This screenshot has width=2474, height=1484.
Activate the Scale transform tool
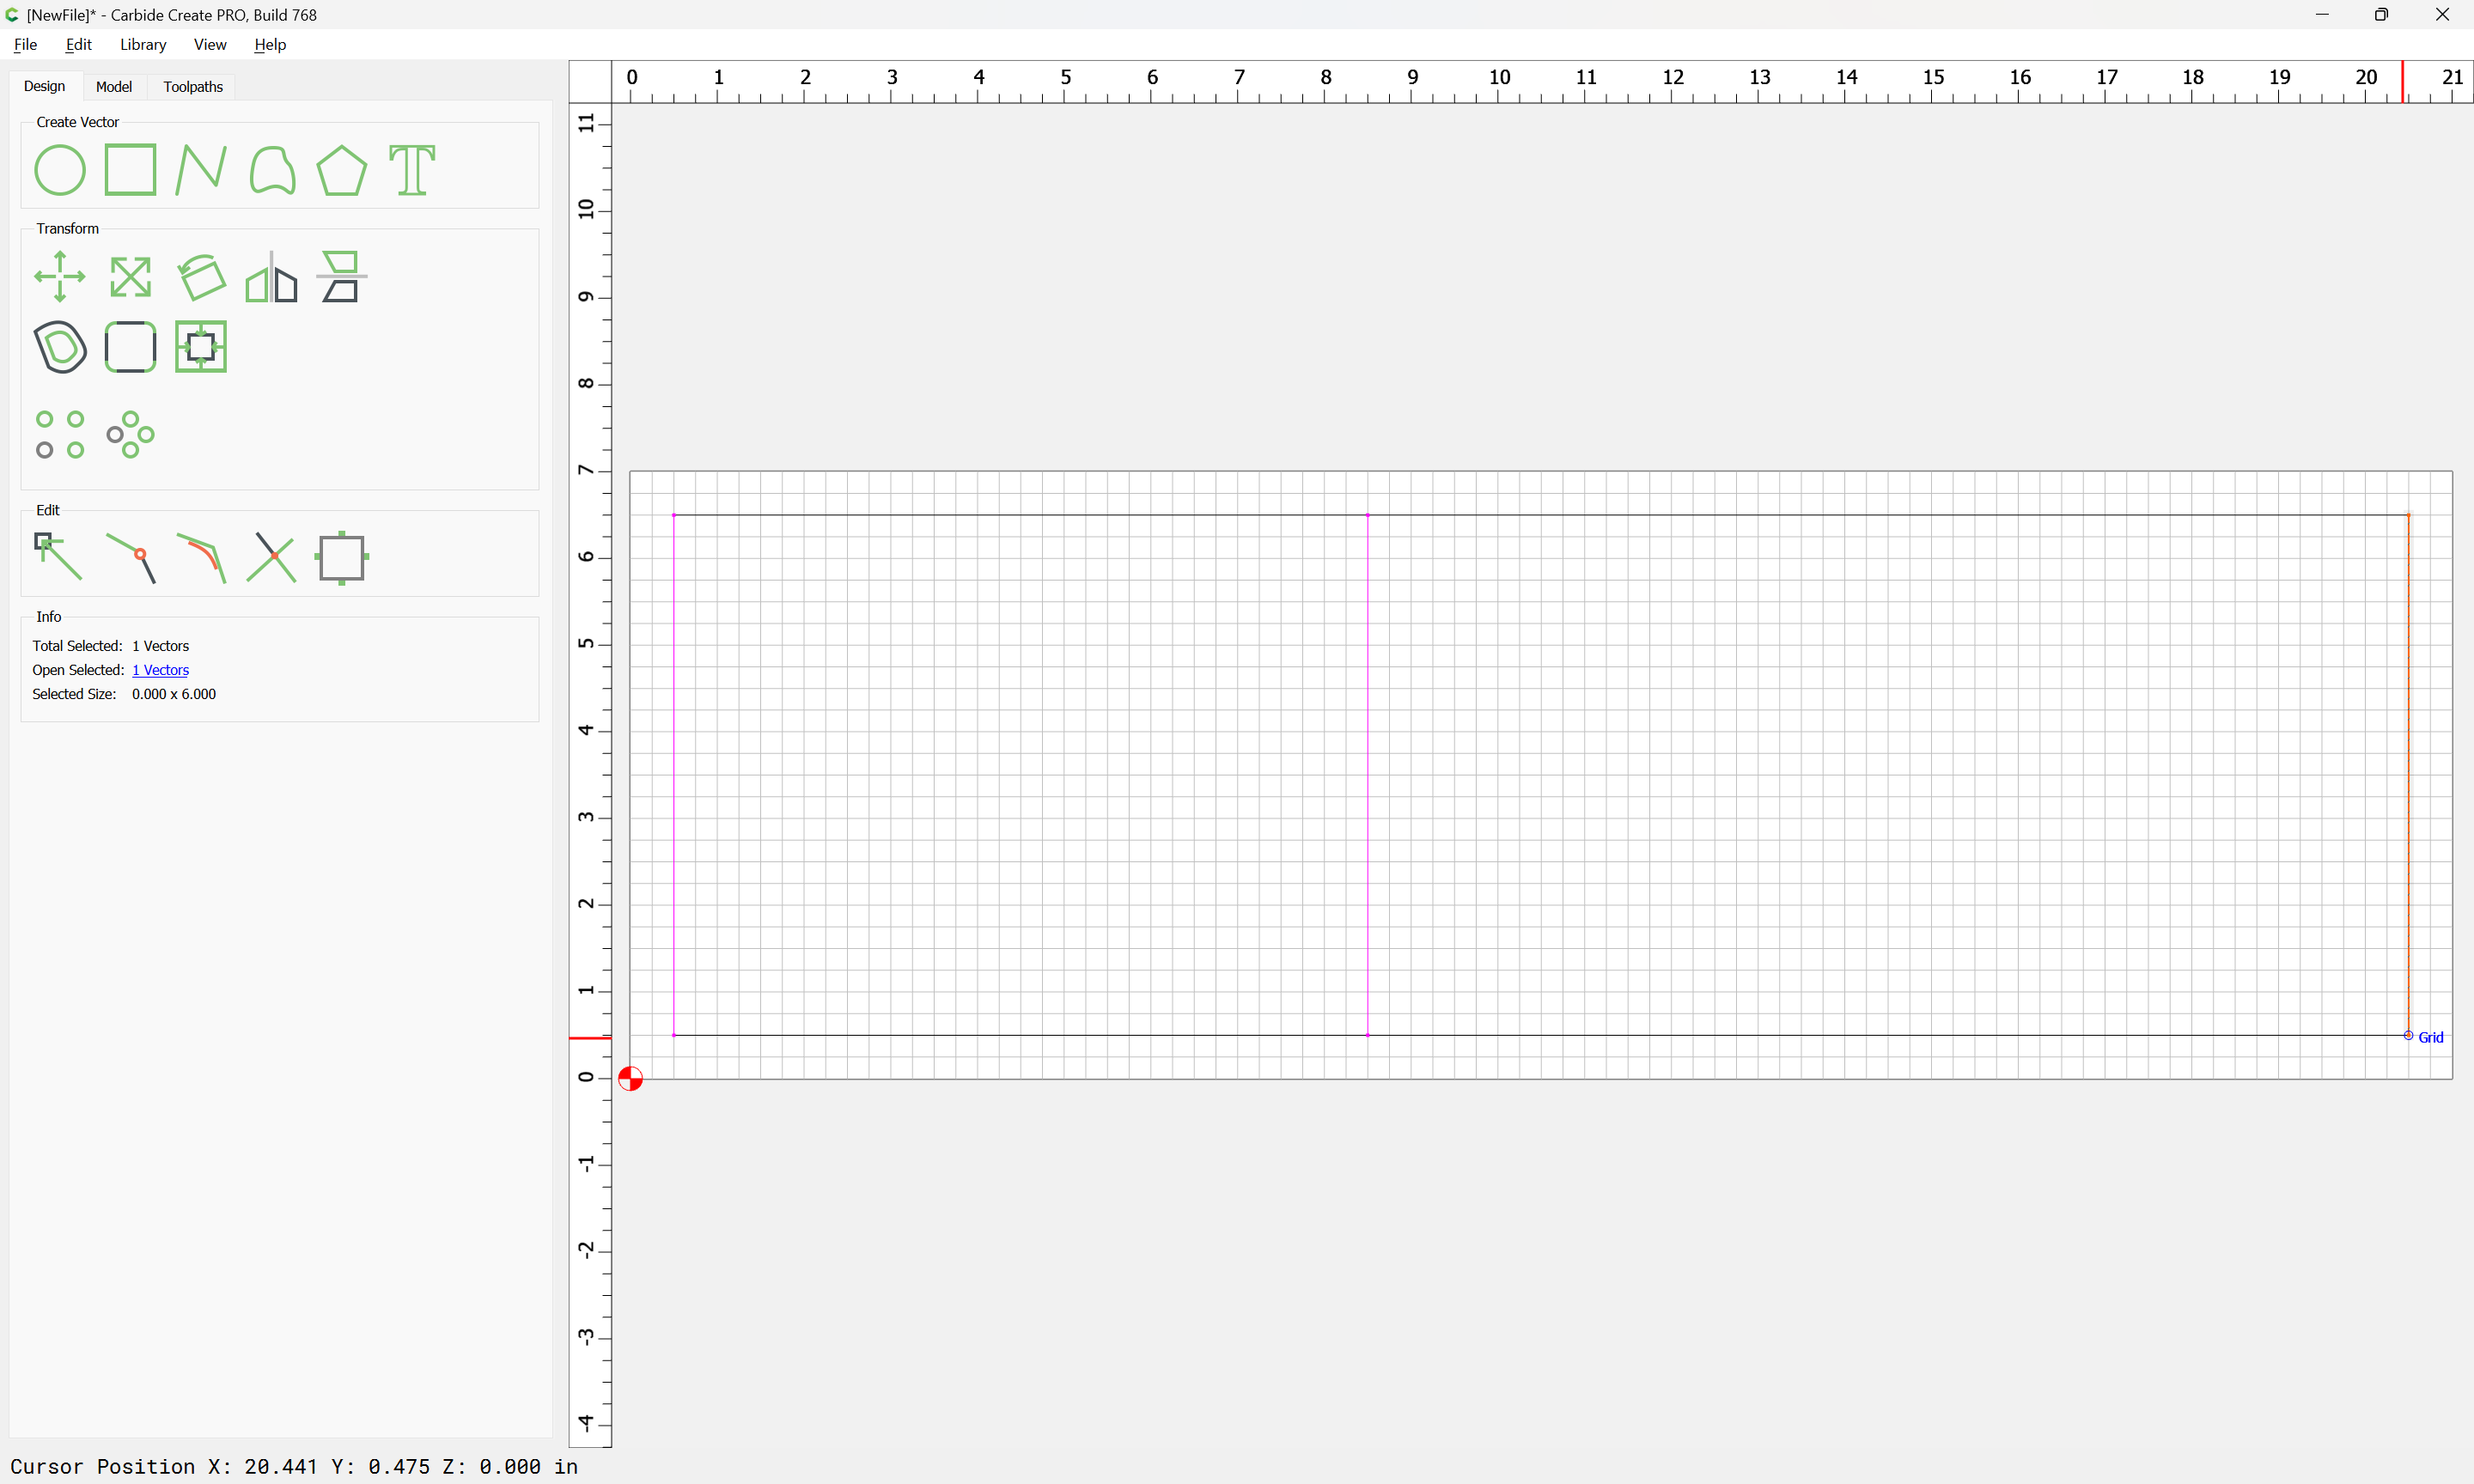tap(130, 277)
